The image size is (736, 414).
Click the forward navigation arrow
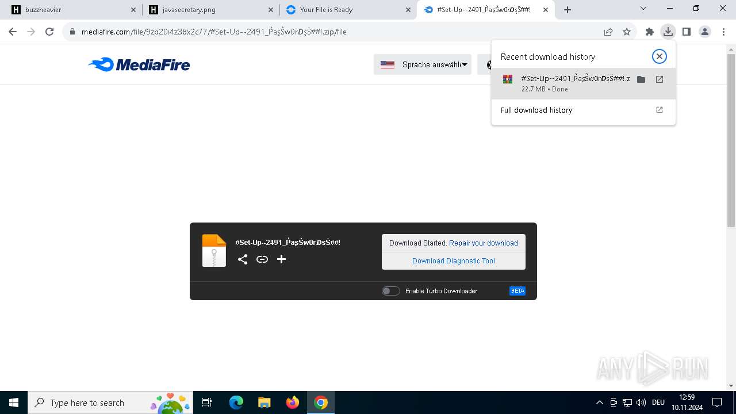[31, 32]
